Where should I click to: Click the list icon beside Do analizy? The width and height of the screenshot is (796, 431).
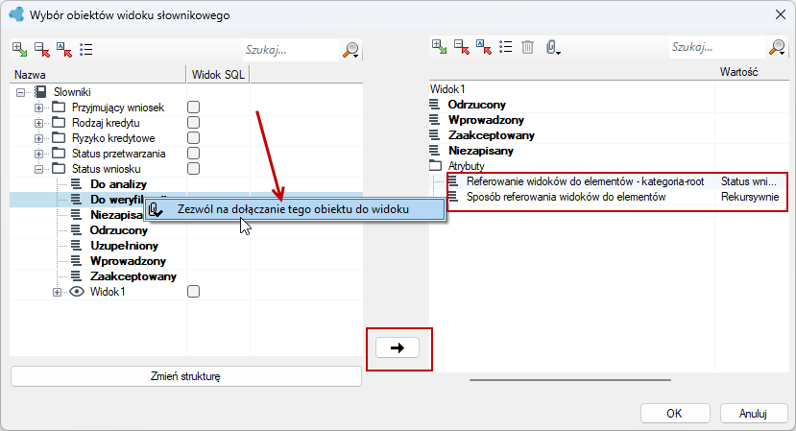click(76, 183)
